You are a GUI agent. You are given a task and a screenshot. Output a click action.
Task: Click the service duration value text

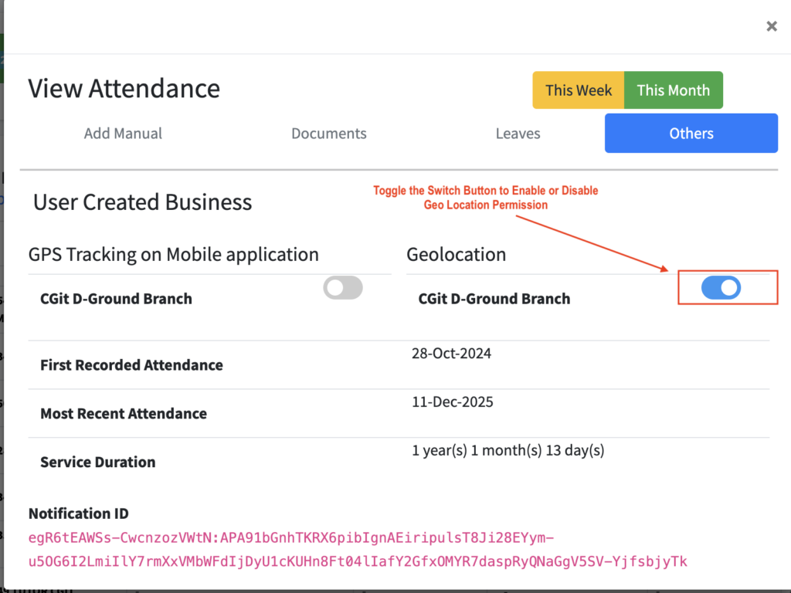(508, 451)
